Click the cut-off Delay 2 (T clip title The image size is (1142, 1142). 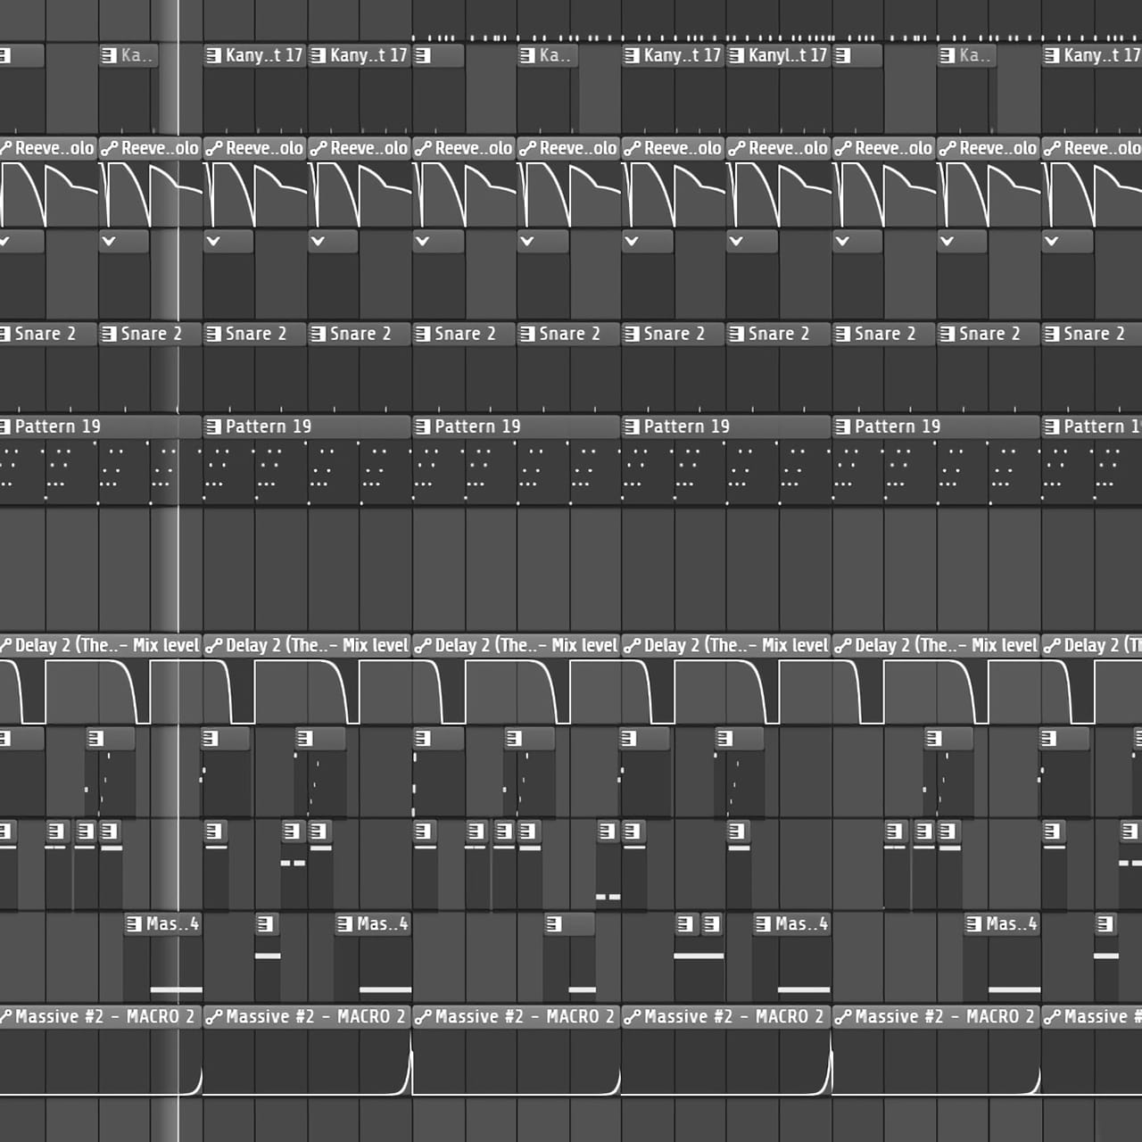coord(1101,645)
